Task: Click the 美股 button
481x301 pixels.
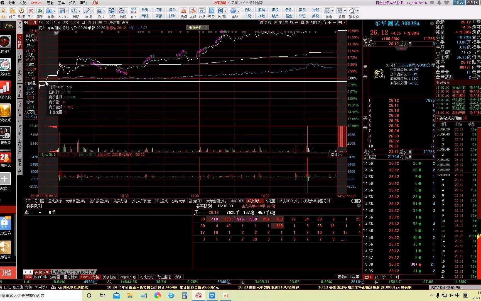Action: tap(316, 16)
